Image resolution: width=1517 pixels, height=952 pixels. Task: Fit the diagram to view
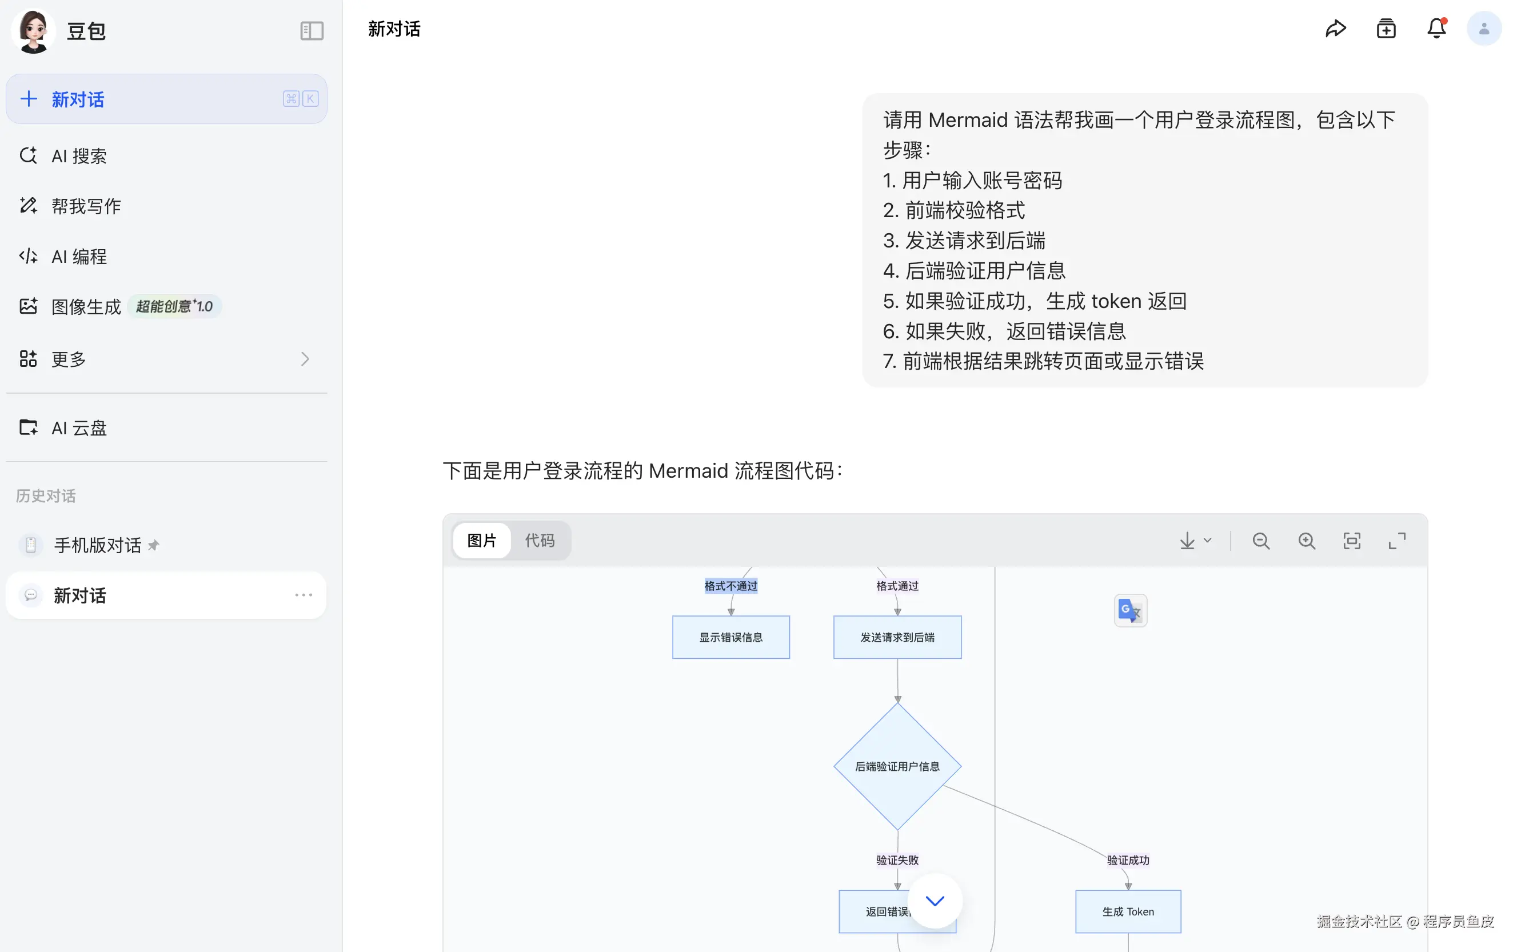pyautogui.click(x=1352, y=541)
